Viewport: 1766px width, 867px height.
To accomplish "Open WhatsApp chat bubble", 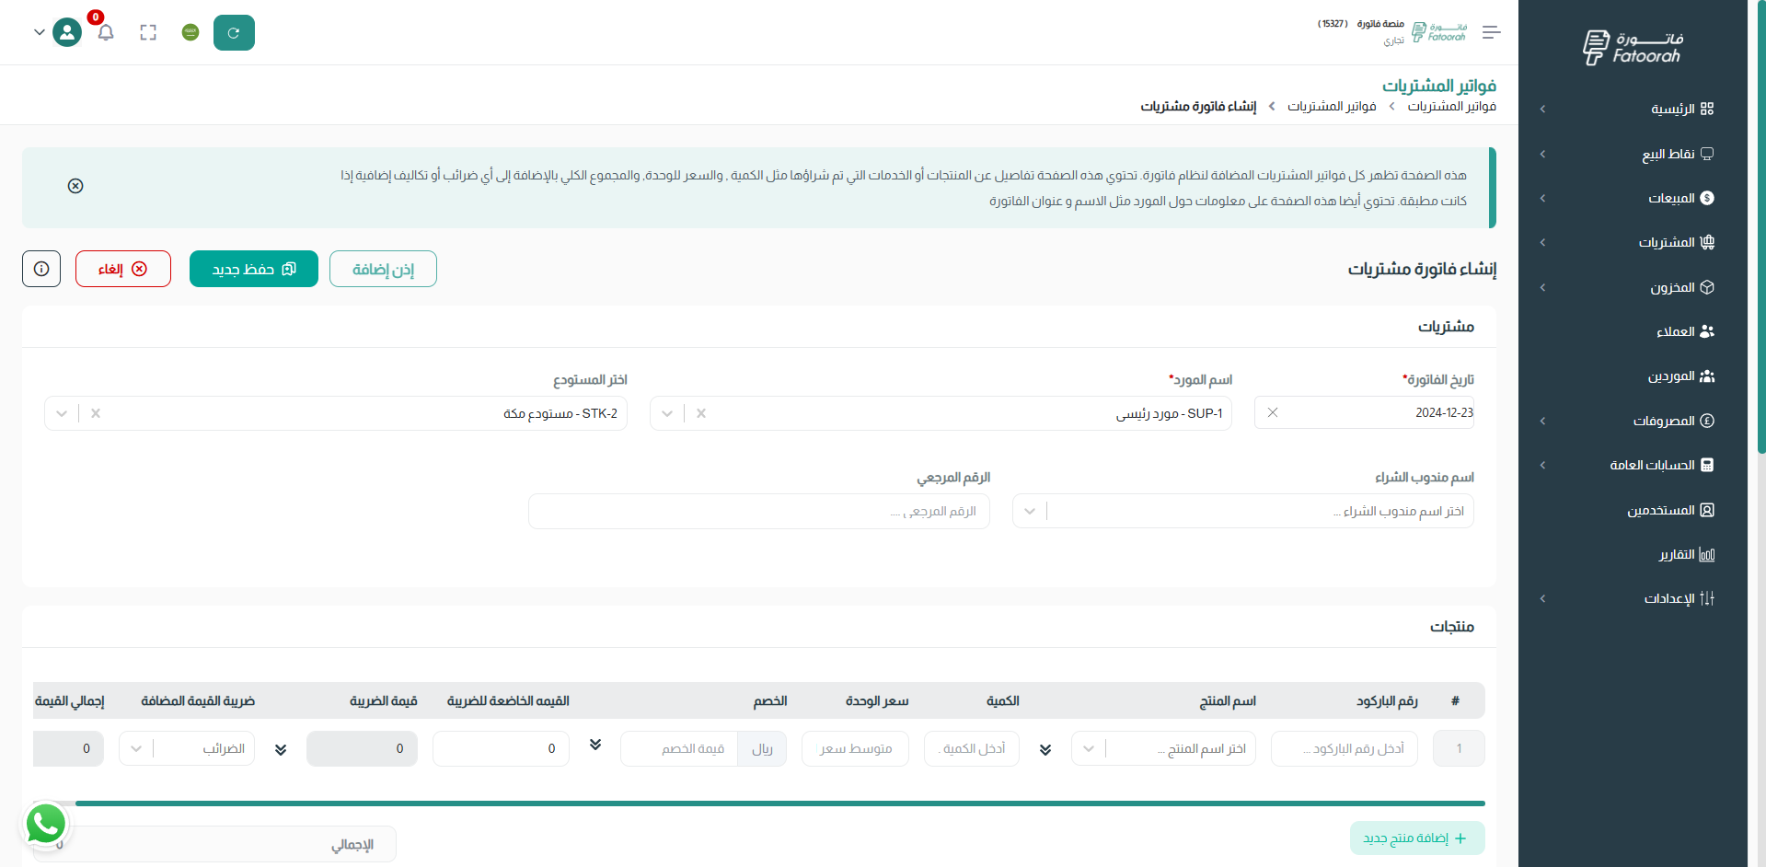I will tap(46, 824).
